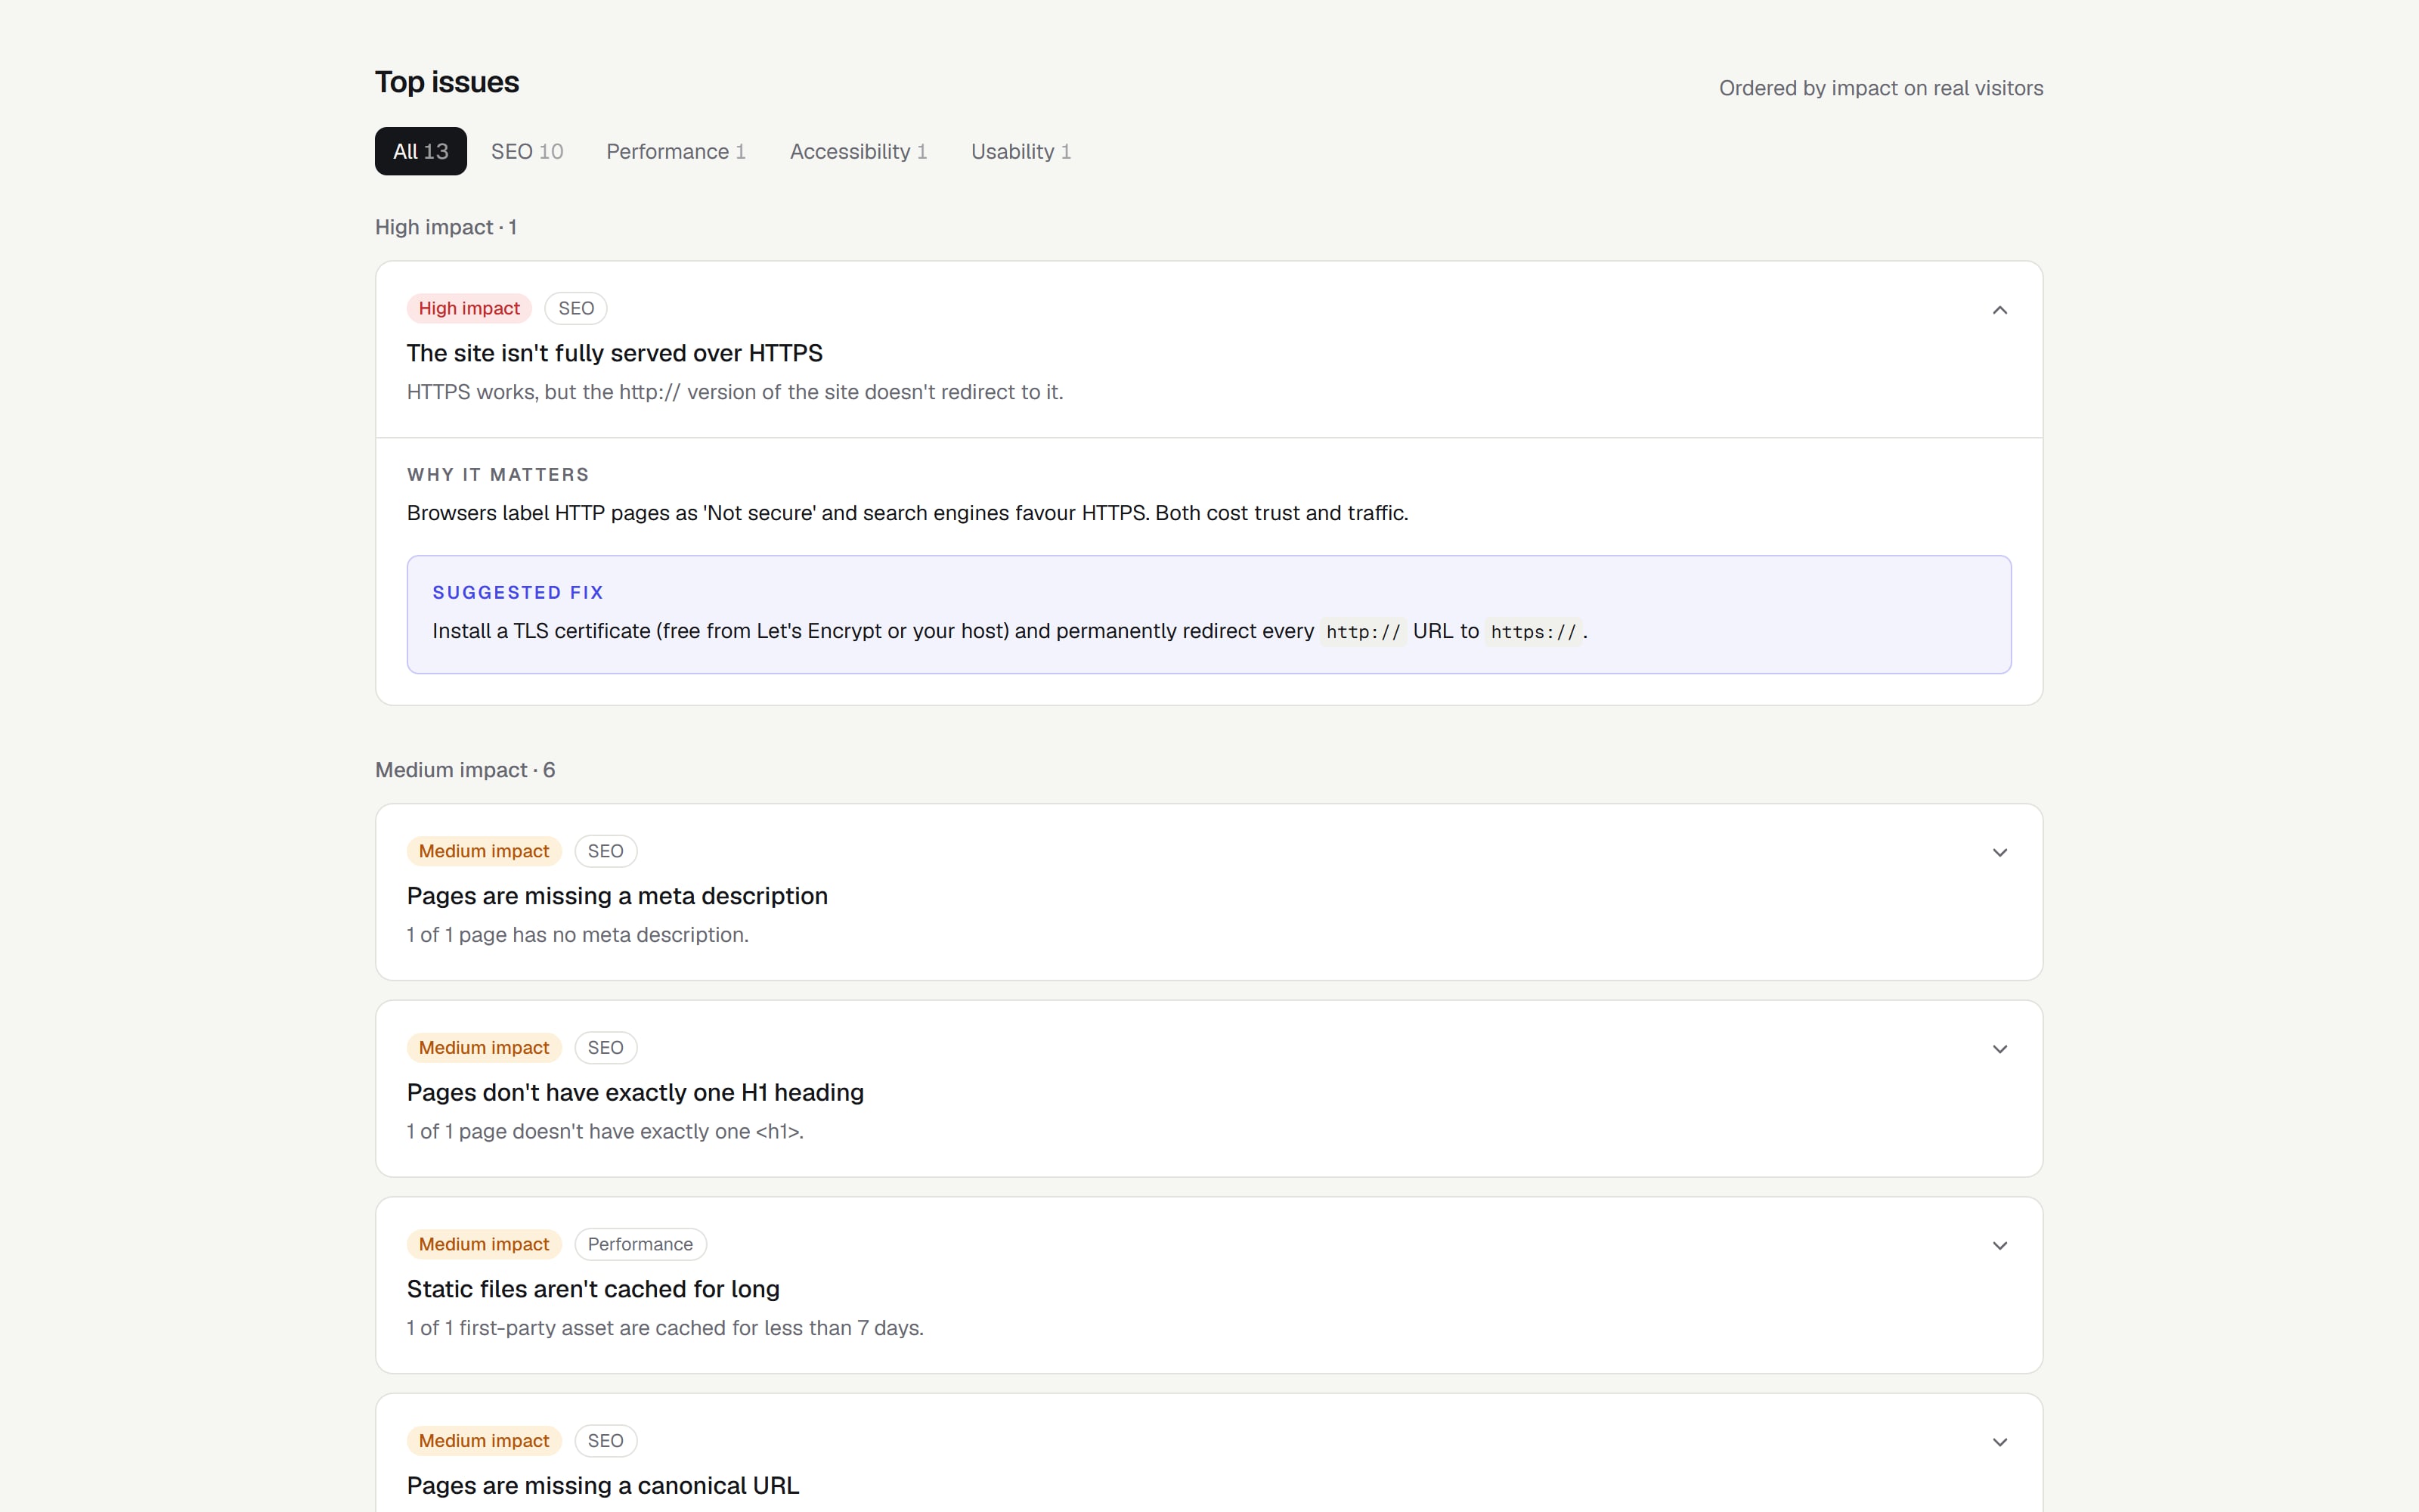Expand the H1 heading issue chevron
This screenshot has height=1512, width=2419.
click(1999, 1049)
